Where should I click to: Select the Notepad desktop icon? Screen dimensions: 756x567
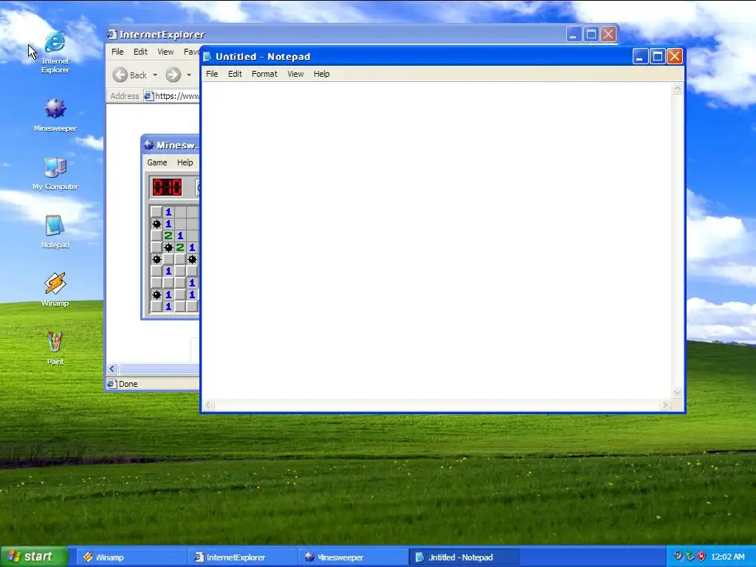(55, 231)
